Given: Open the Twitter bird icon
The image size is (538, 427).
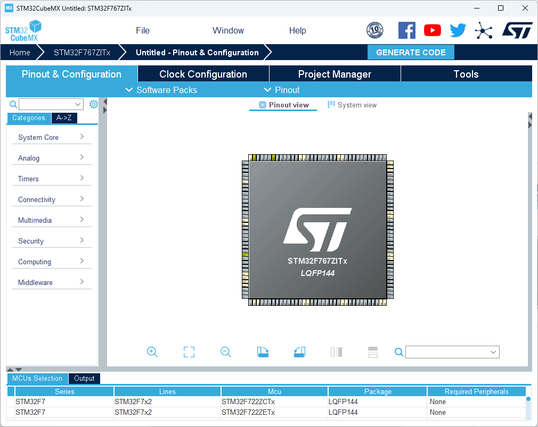Looking at the screenshot, I should [x=458, y=30].
